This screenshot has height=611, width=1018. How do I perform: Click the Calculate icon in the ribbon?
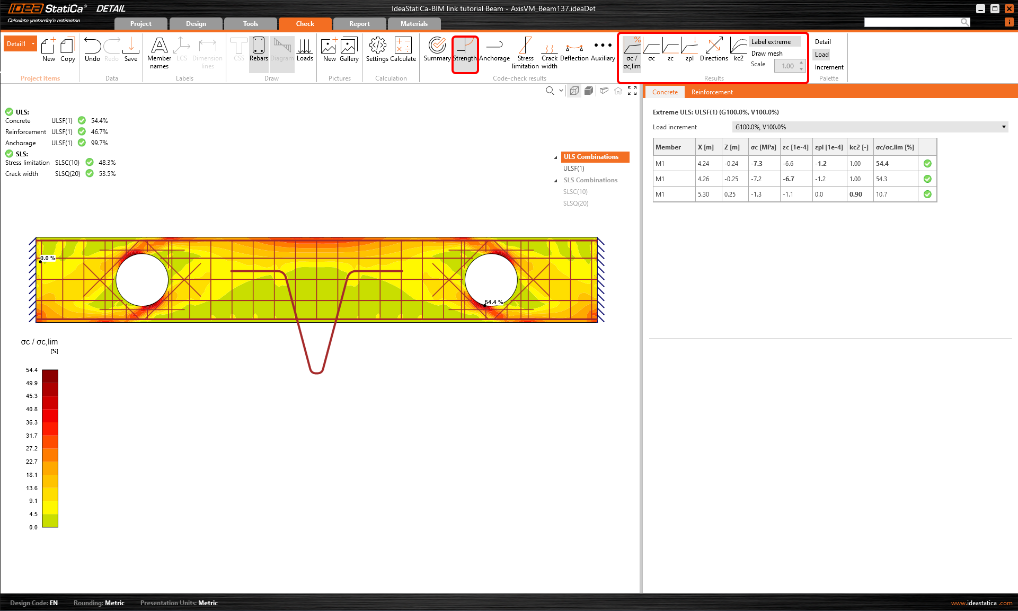click(x=403, y=50)
